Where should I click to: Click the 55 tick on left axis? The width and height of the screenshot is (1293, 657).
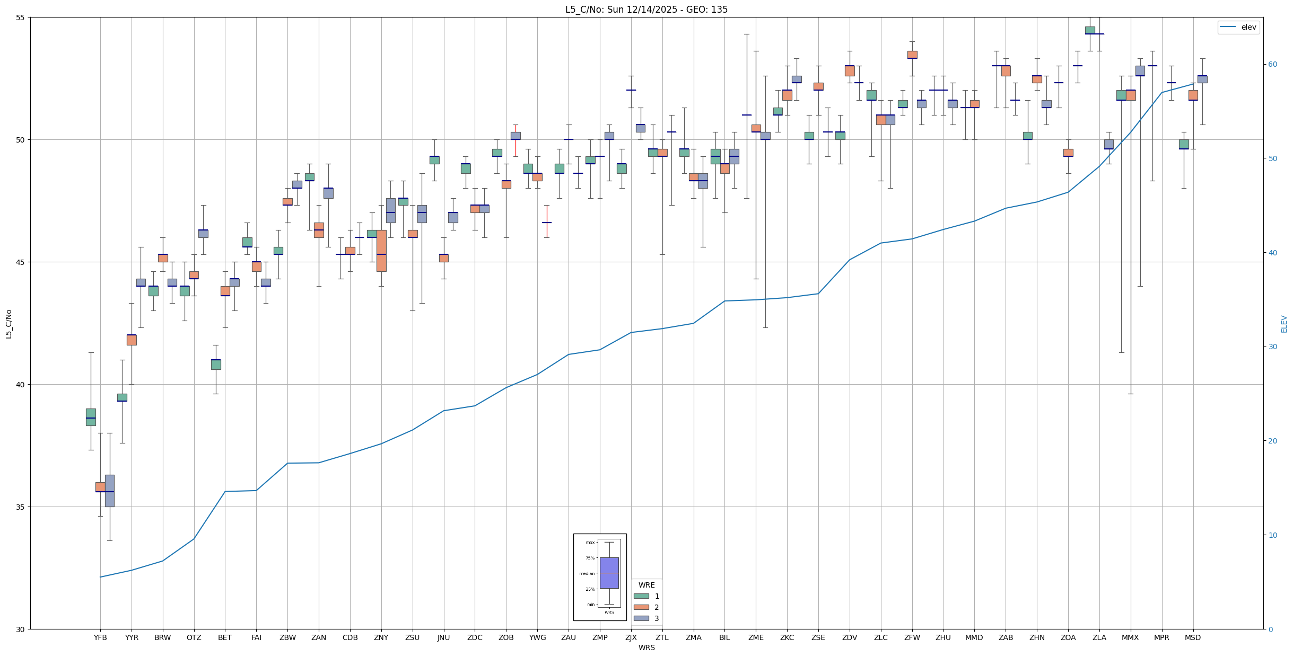(x=21, y=17)
